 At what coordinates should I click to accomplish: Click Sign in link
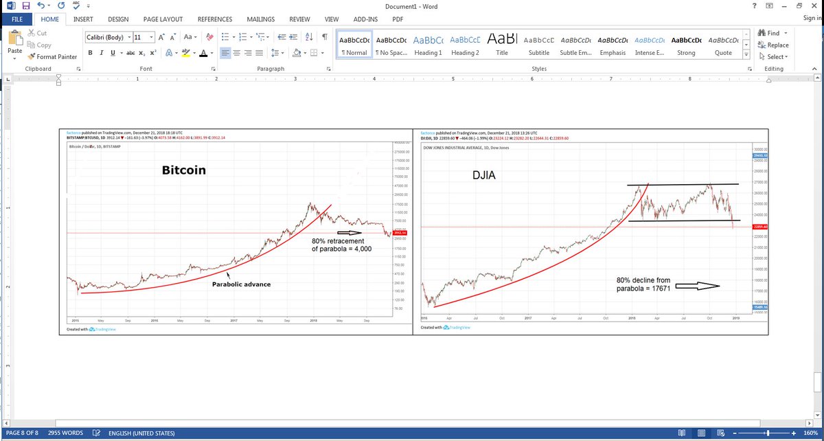click(812, 19)
